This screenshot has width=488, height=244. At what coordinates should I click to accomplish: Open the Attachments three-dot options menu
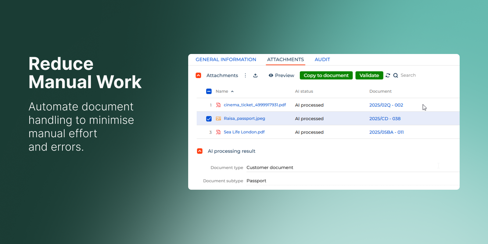pos(245,75)
